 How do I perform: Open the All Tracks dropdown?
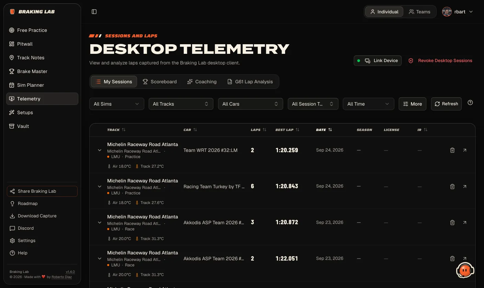click(181, 104)
